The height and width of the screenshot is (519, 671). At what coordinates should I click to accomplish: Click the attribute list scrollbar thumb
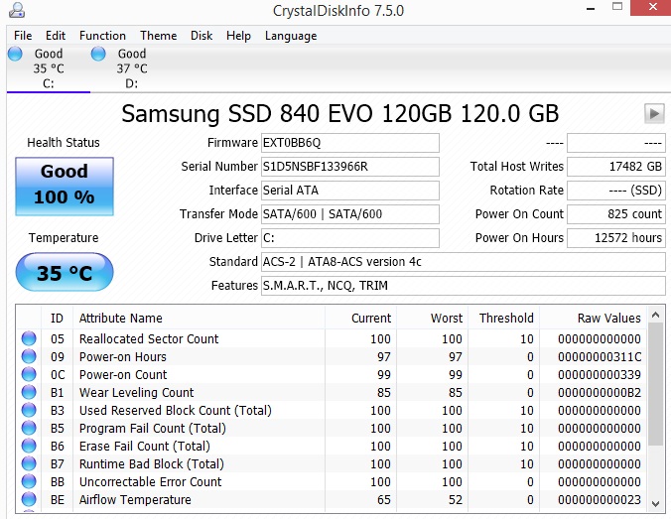[x=655, y=384]
